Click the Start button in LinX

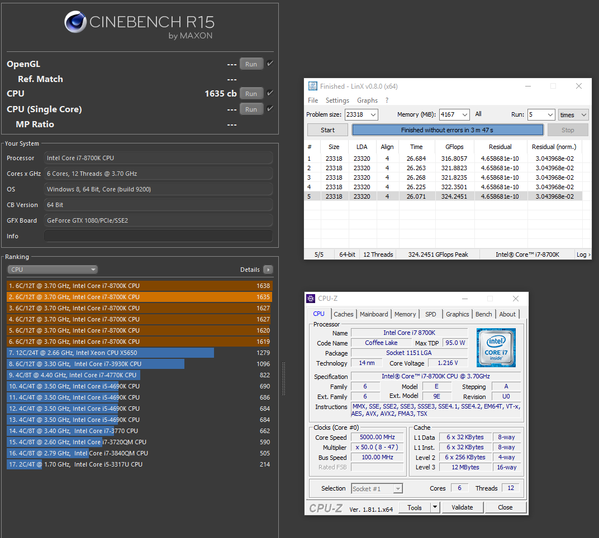tap(327, 130)
